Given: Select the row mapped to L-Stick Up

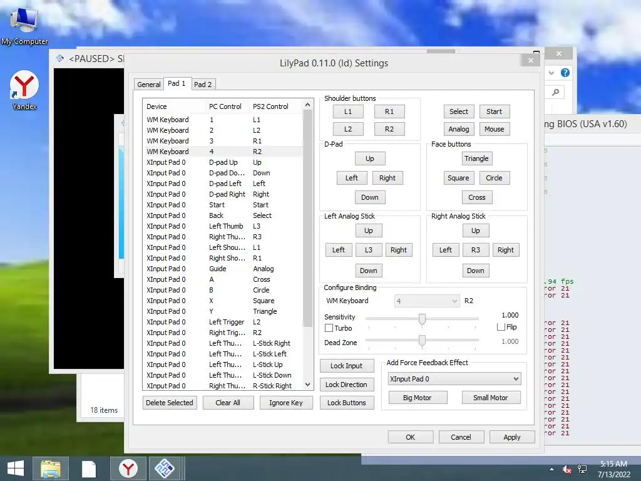Looking at the screenshot, I should click(223, 365).
